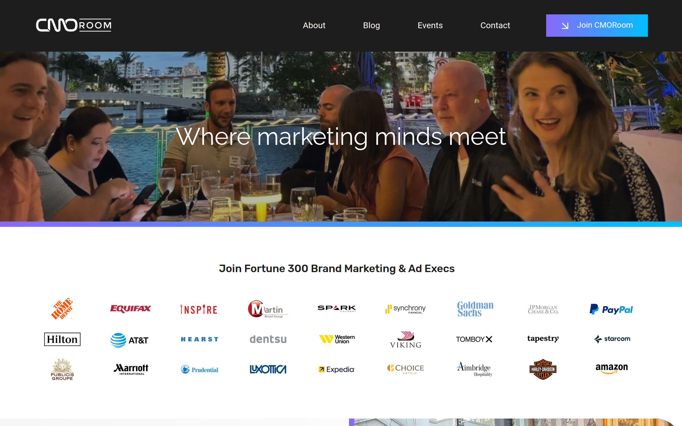Click the Martin Retail Group logo
The image size is (682, 426).
point(268,309)
